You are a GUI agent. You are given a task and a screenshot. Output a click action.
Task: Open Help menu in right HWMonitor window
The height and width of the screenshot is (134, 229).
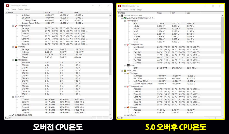pos(139,10)
